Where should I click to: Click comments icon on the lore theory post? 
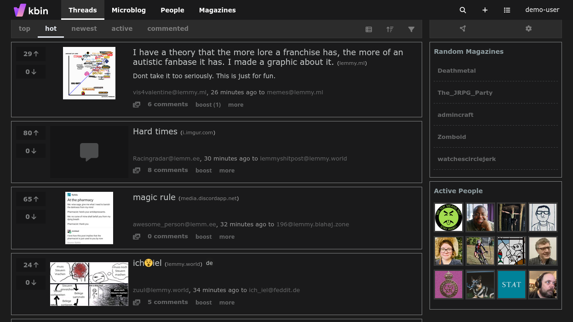(x=137, y=105)
